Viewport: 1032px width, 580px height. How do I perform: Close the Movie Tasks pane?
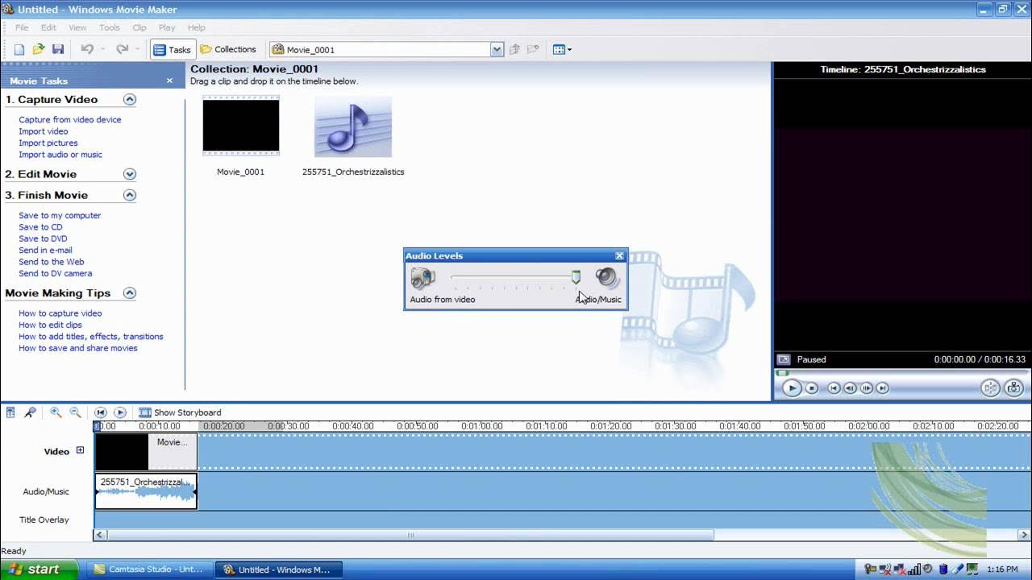[x=169, y=81]
